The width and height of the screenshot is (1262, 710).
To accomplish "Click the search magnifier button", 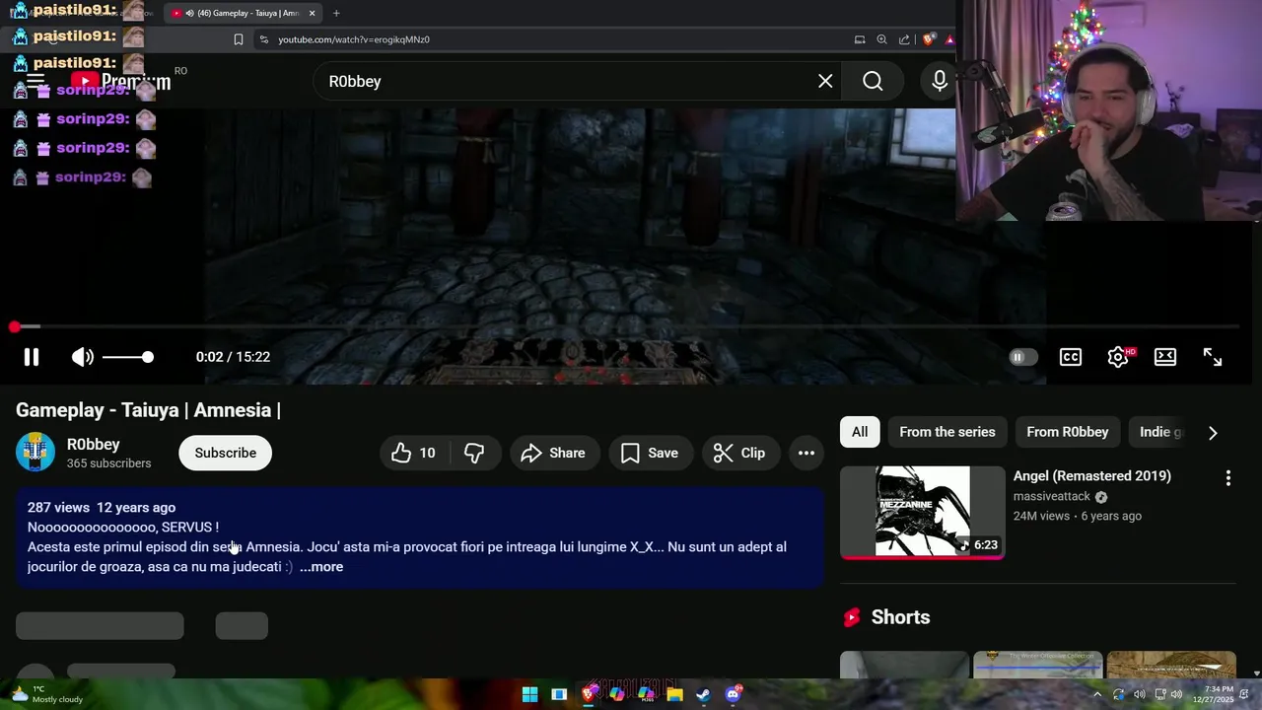I will 873,81.
